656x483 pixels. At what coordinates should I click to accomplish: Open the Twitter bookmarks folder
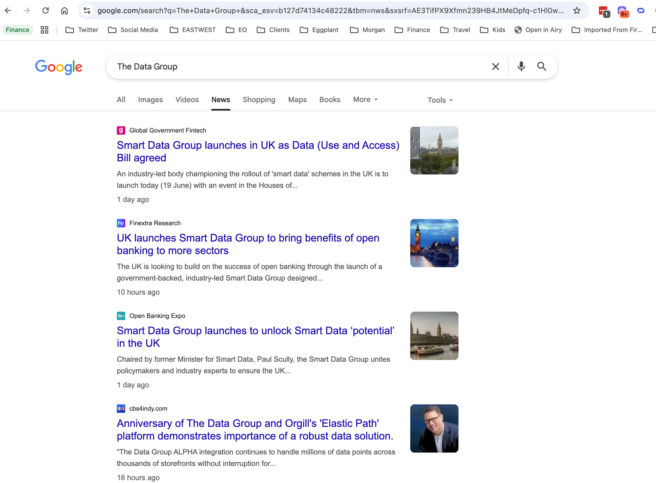(82, 30)
